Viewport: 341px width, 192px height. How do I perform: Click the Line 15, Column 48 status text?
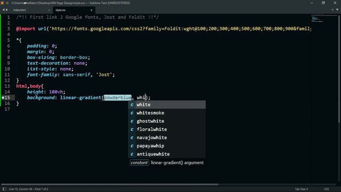28,189
